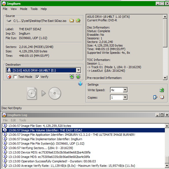
Task: Click the 'Disc Not Empty' status bar text
Action: tap(12, 108)
